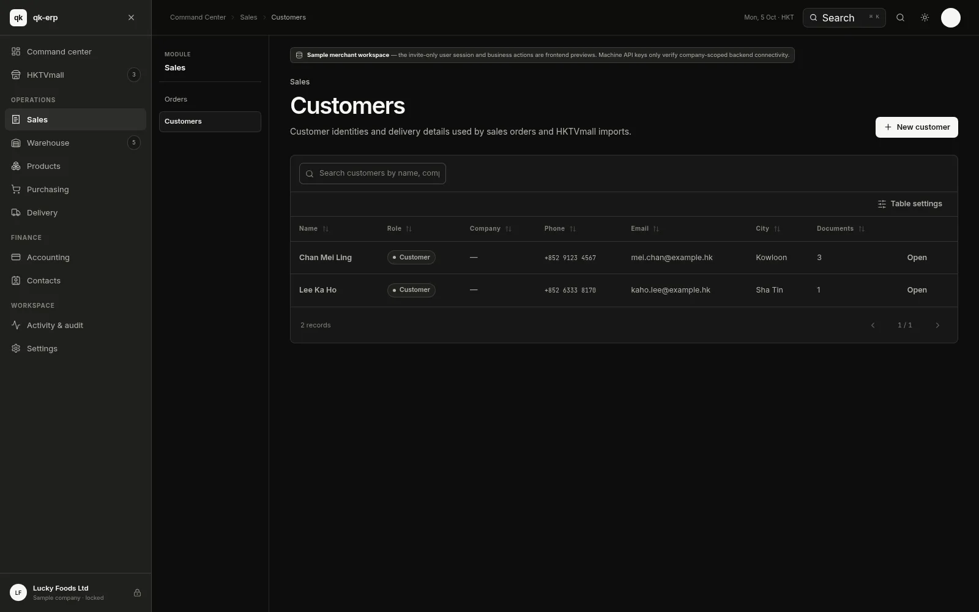Click the email kaho.lee@example.hk
Image resolution: width=979 pixels, height=612 pixels.
pos(671,290)
